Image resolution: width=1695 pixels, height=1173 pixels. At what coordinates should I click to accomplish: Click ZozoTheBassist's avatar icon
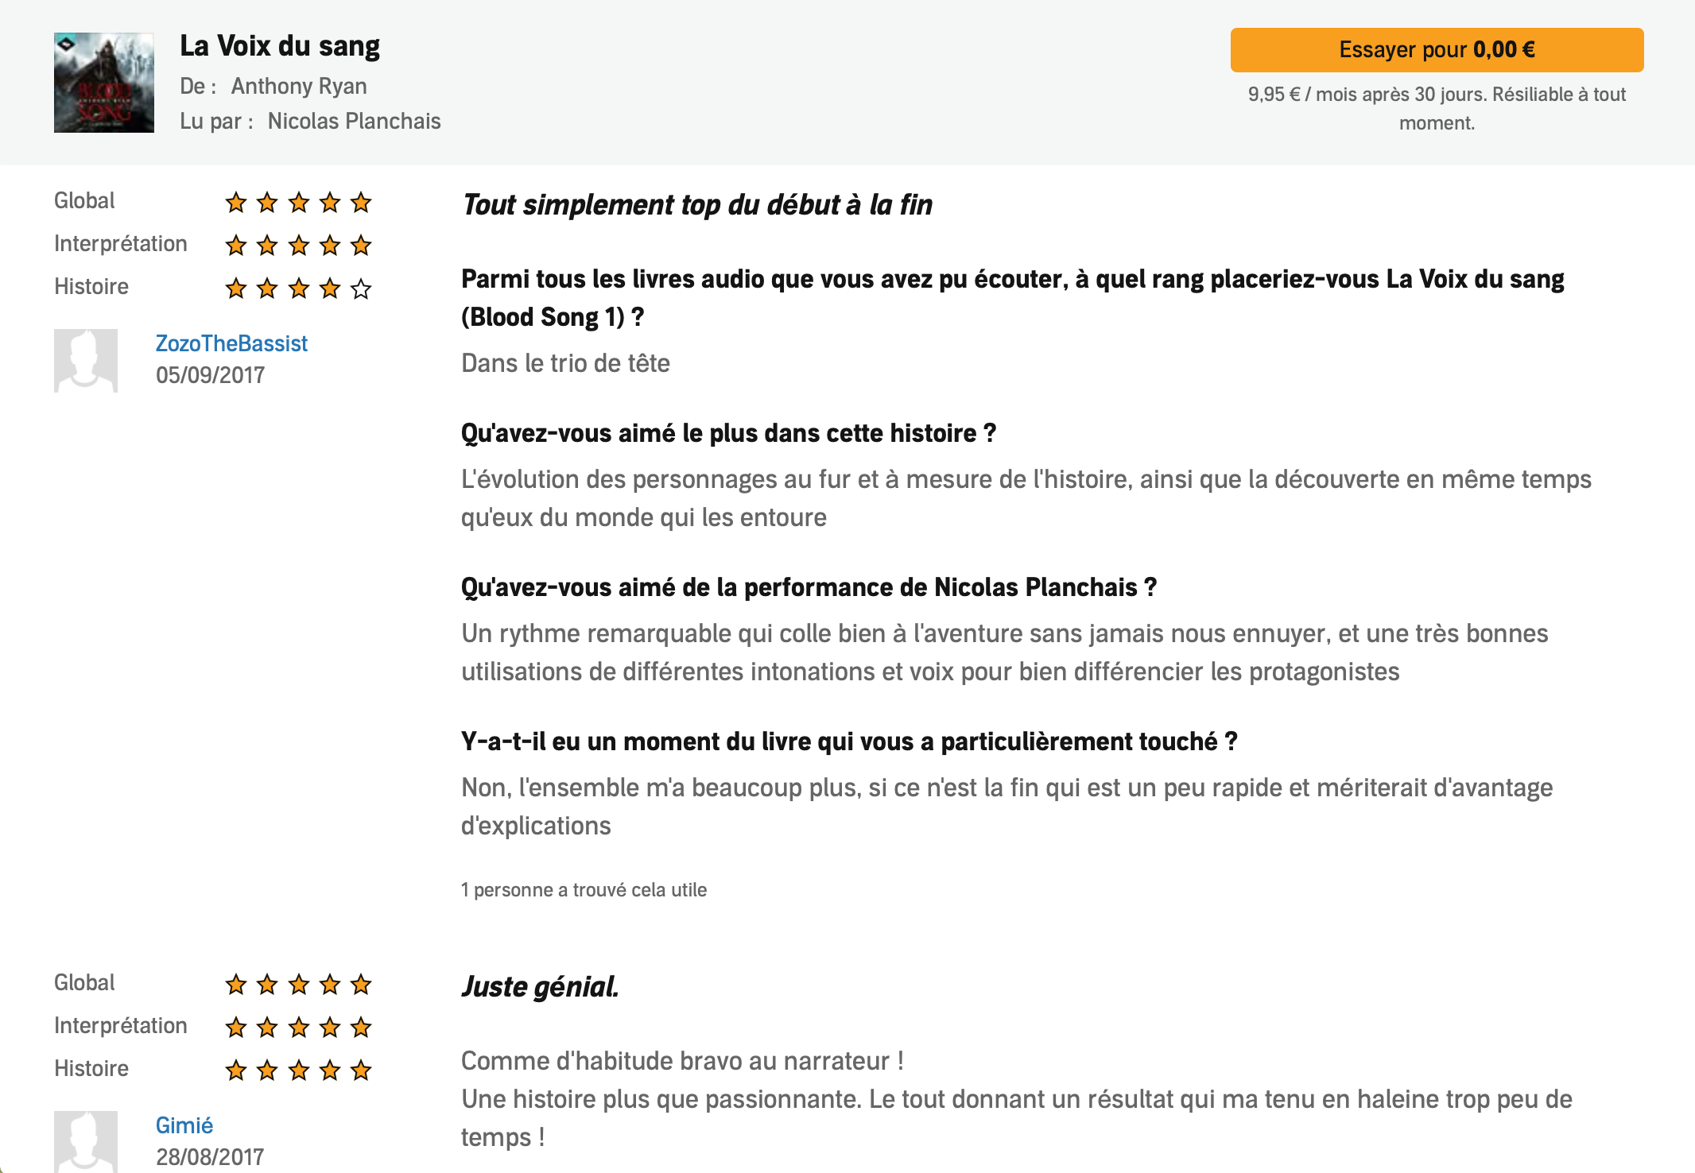[x=86, y=361]
